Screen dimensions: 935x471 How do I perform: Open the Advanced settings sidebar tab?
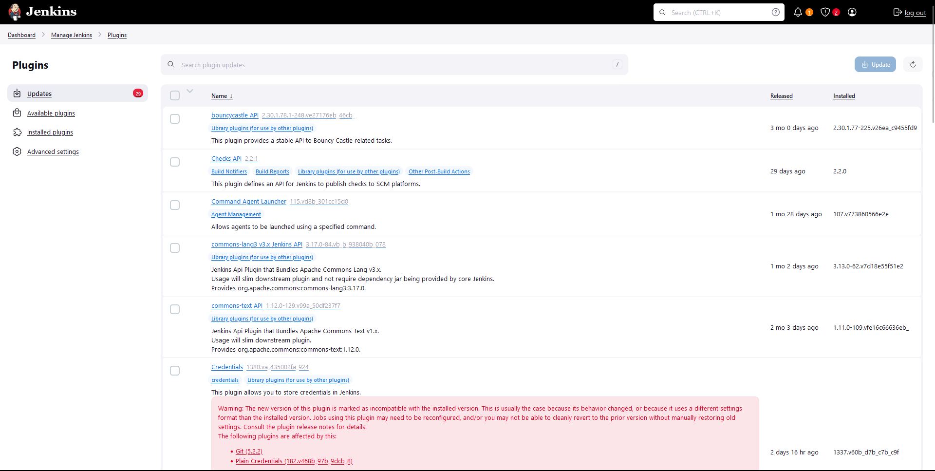[77, 151]
